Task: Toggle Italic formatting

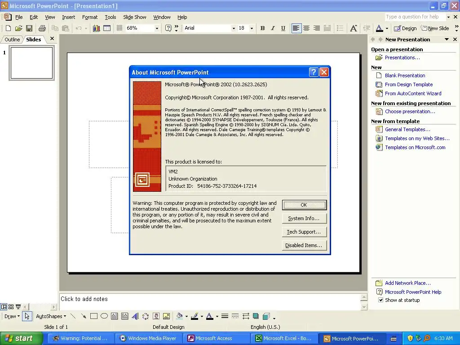Action: click(273, 28)
